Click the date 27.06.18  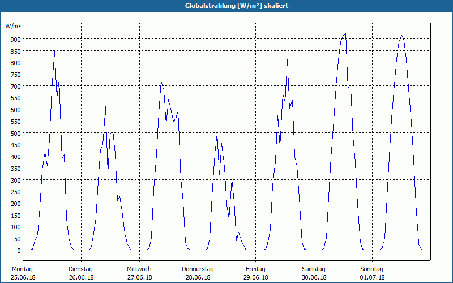pos(139,277)
